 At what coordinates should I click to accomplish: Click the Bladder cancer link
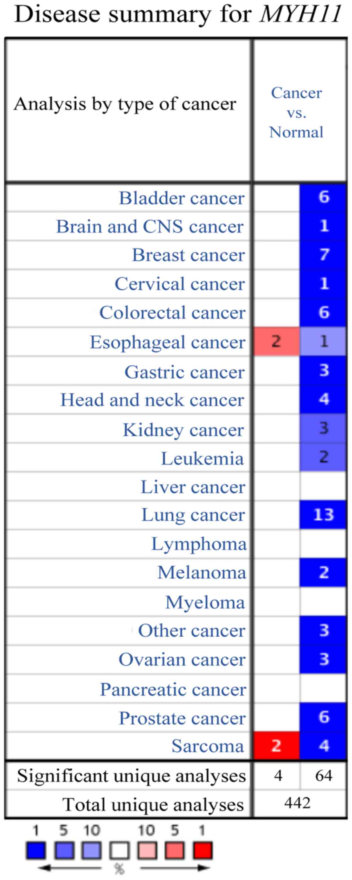[181, 198]
